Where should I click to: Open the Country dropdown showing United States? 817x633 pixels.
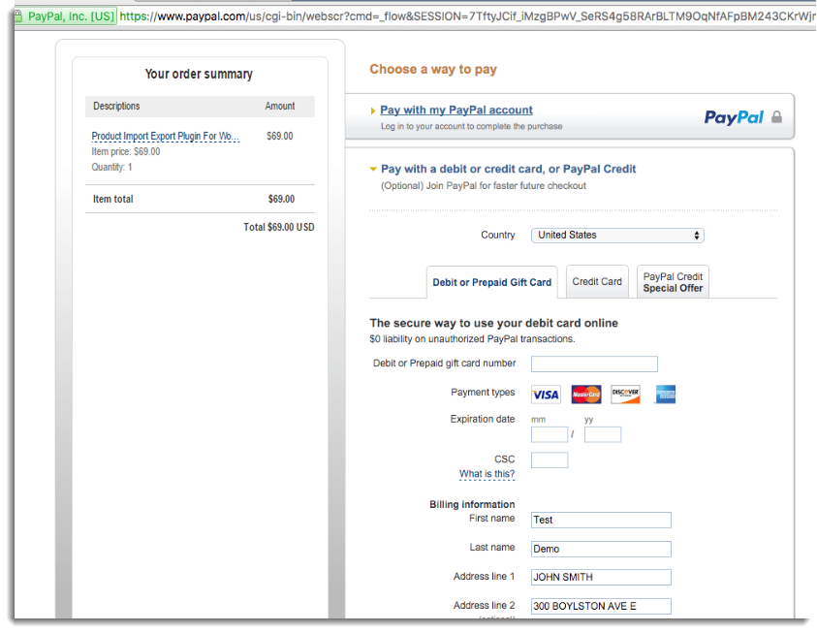617,235
